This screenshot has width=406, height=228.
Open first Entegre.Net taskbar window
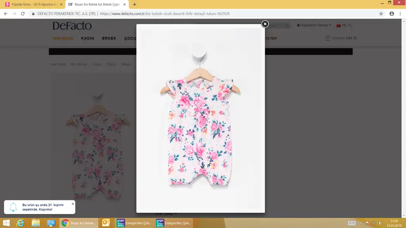click(x=134, y=223)
